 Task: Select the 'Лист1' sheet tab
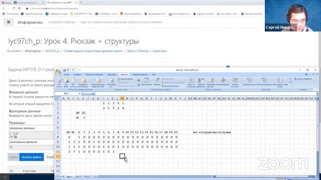click(x=70, y=176)
